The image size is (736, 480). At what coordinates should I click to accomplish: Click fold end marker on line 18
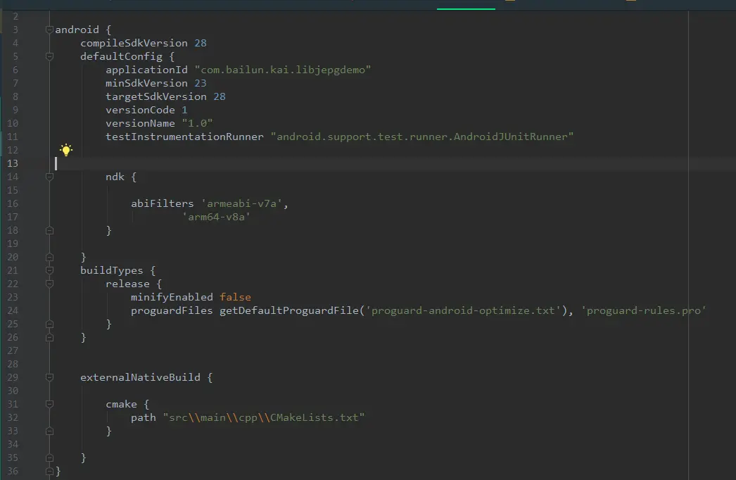49,231
